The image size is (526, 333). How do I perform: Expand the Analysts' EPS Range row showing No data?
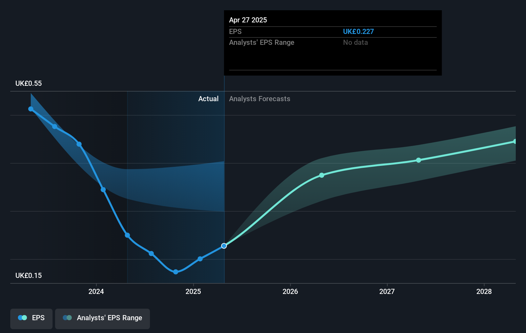click(x=262, y=42)
